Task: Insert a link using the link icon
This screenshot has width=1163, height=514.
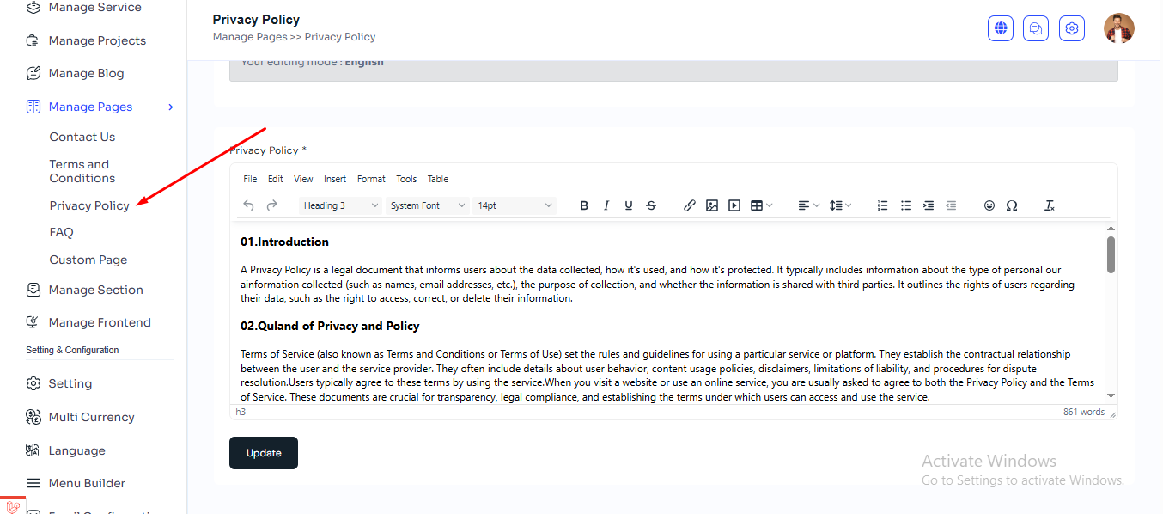Action: click(689, 205)
